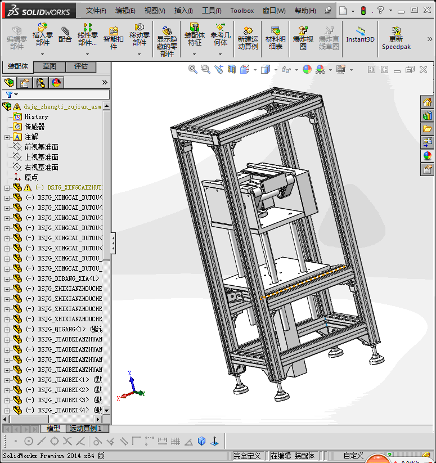This screenshot has height=463, width=436.
Task: Click the View Settings monitor icon
Action: pyautogui.click(x=341, y=69)
